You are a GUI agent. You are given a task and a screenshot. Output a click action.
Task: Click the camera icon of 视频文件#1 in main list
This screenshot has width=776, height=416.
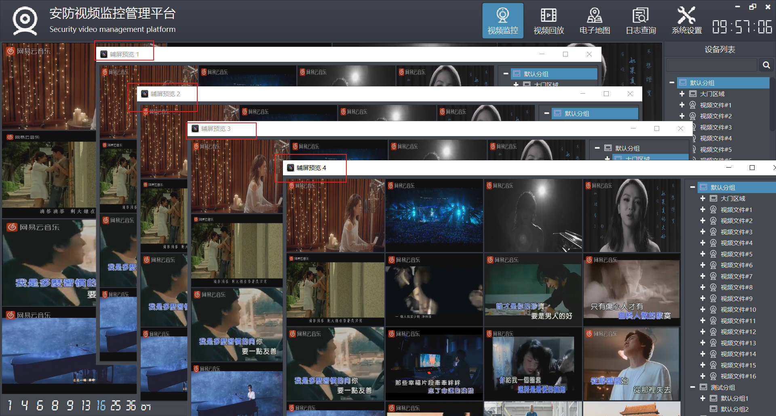(x=693, y=105)
